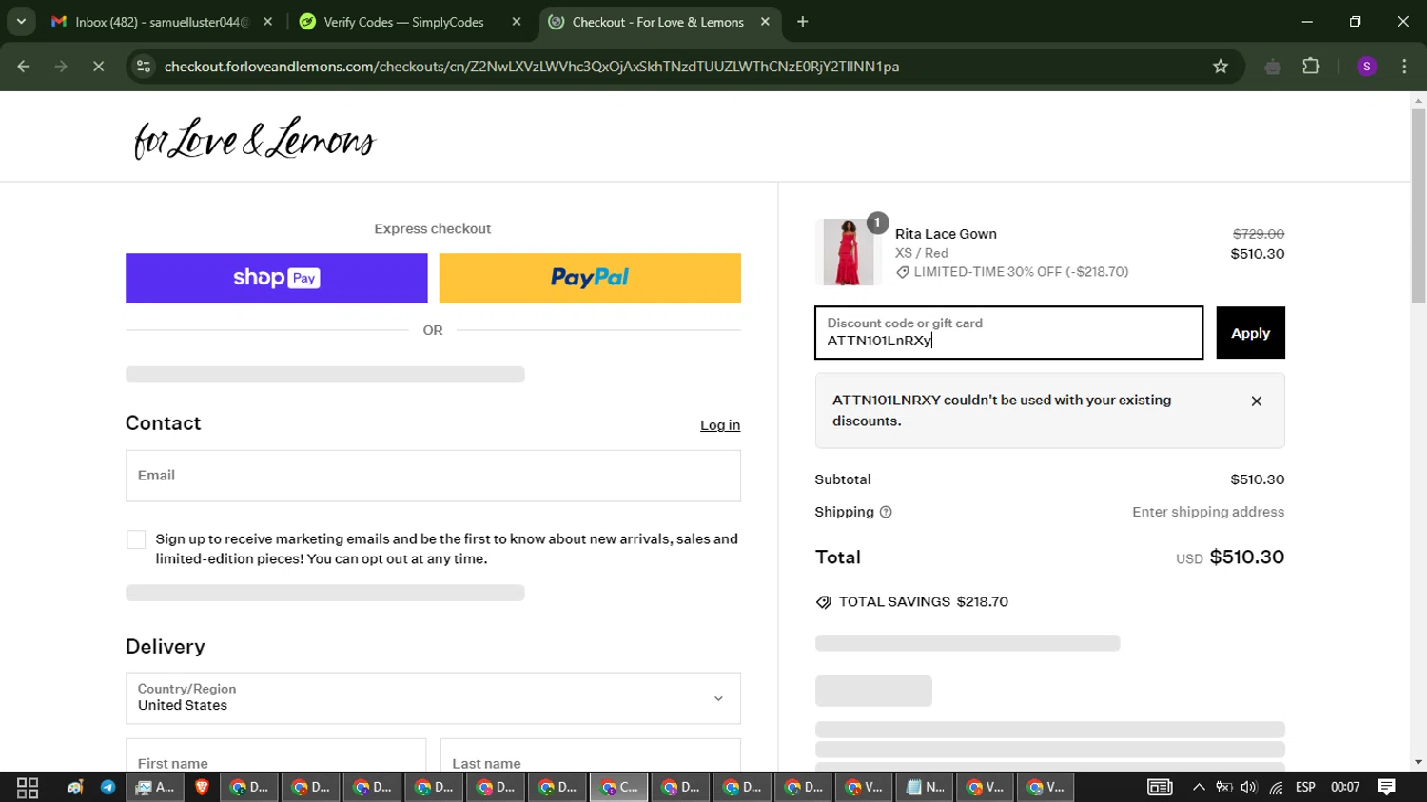This screenshot has width=1427, height=802.
Task: Dismiss the discount error message
Action: [1257, 401]
